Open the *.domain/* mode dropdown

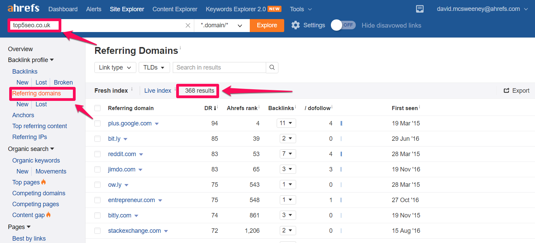pyautogui.click(x=222, y=26)
